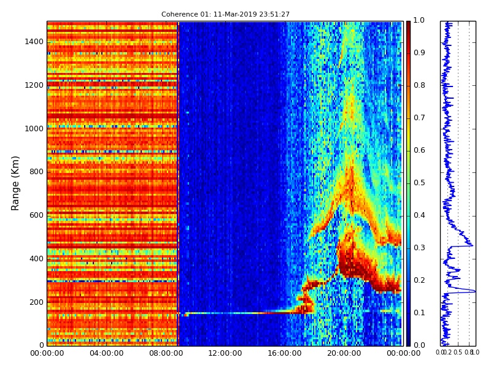
Task: Click the 1.0 colorbar label
Action: pos(419,20)
